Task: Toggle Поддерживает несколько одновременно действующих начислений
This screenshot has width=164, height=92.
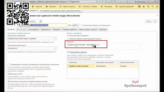Action: [8, 65]
